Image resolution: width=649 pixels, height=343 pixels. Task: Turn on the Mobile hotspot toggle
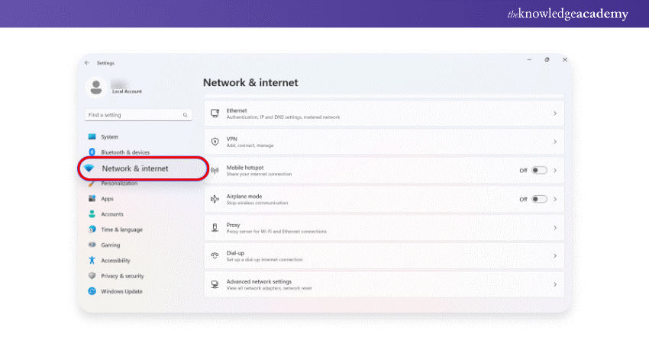point(539,170)
